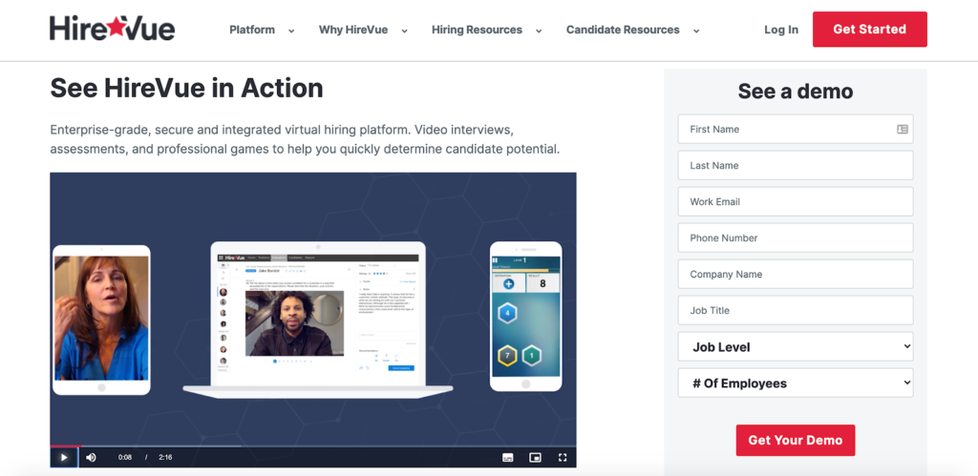This screenshot has height=476, width=978.
Task: Click the HireVue logo
Action: (x=113, y=29)
